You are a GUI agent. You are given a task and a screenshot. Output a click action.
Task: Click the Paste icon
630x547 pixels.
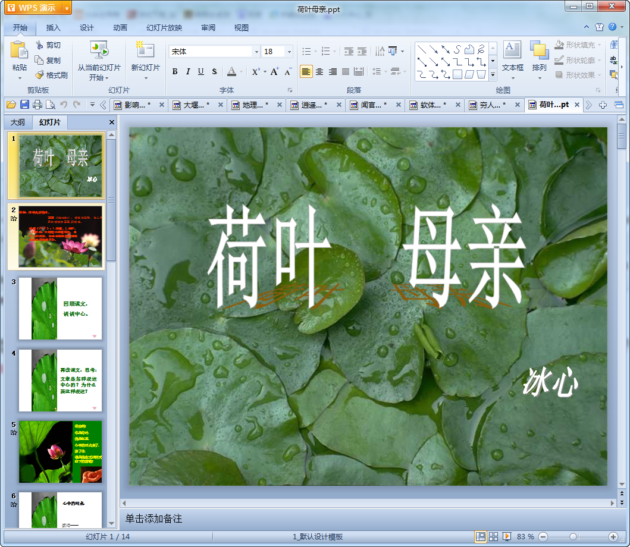pos(19,50)
